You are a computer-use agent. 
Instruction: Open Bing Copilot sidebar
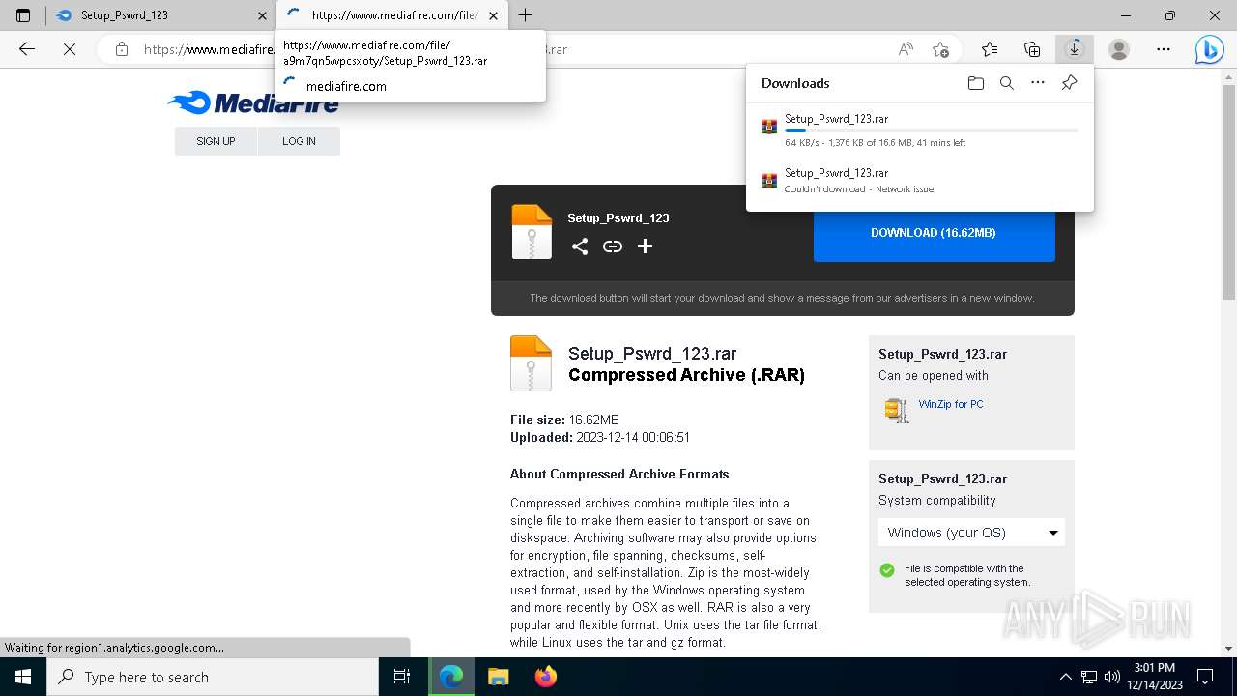[x=1209, y=49]
